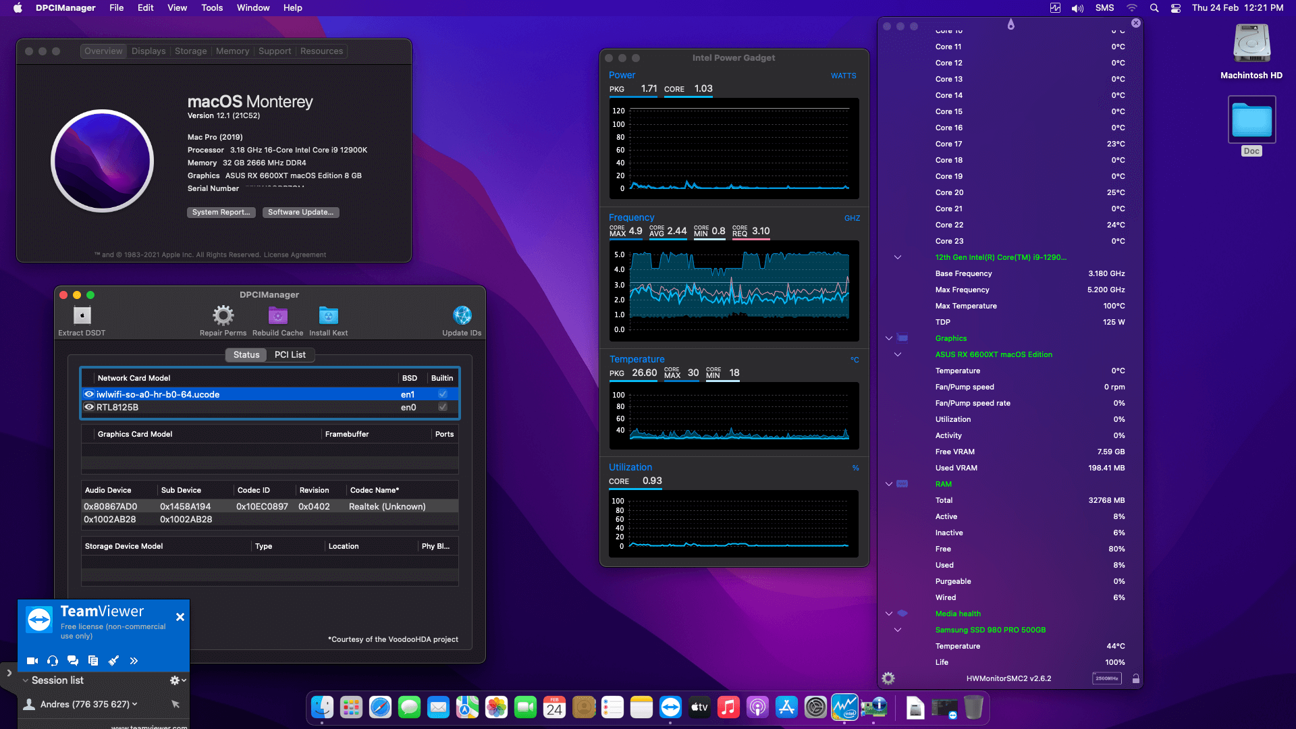
Task: Click Repair Perms gear in DPCIManager
Action: click(x=223, y=321)
